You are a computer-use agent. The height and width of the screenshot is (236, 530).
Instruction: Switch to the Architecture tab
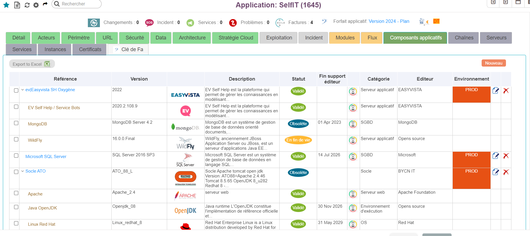(192, 38)
